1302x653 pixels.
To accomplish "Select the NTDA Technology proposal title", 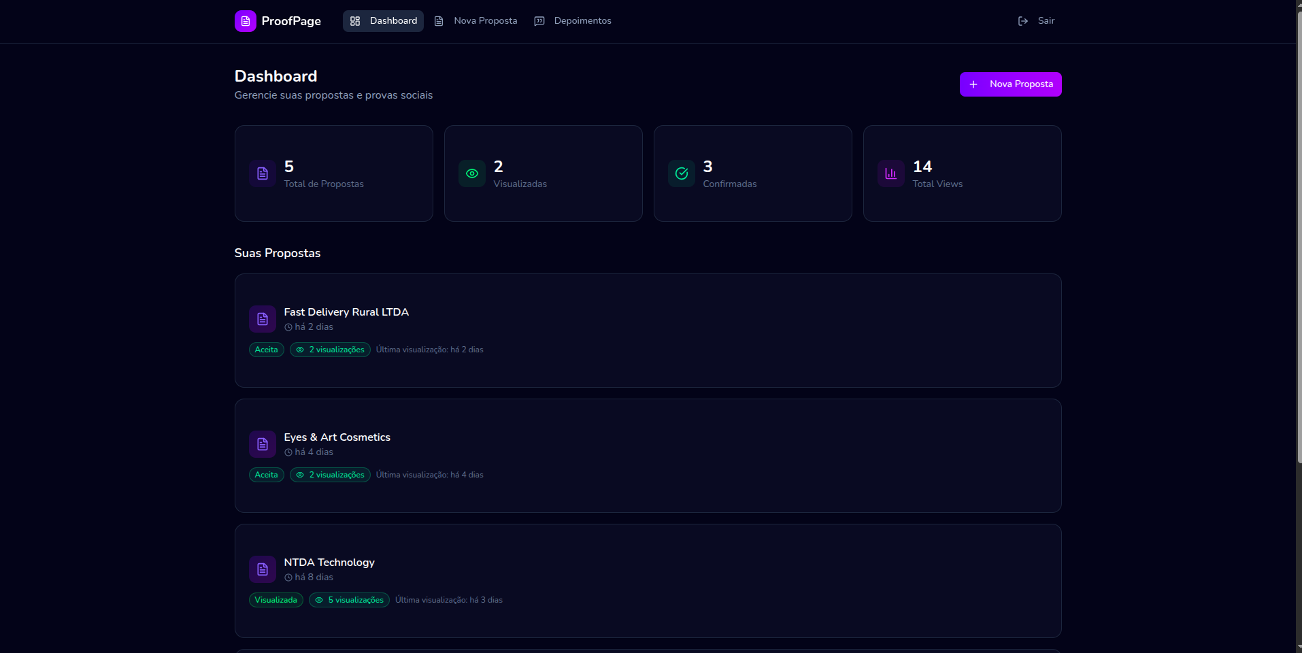I will tap(329, 563).
